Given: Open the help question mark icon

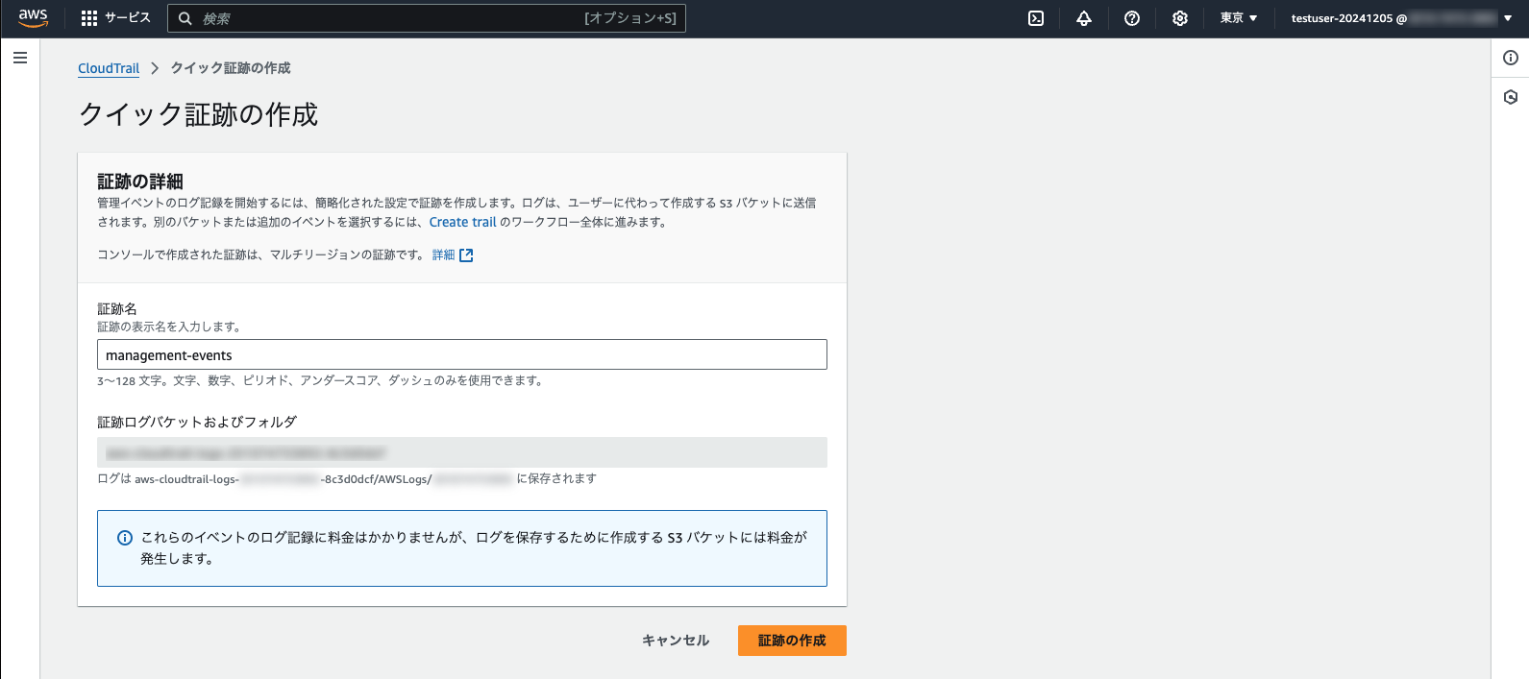Looking at the screenshot, I should tap(1132, 18).
